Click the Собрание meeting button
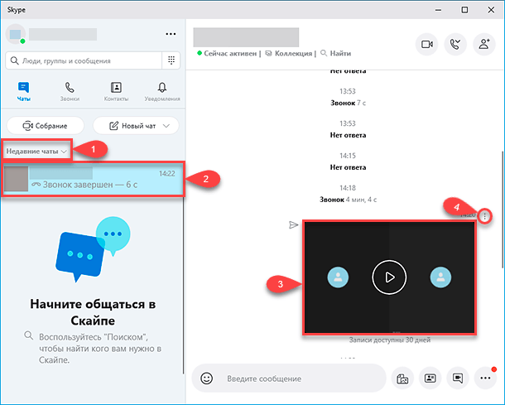Image resolution: width=505 pixels, height=405 pixels. click(46, 126)
